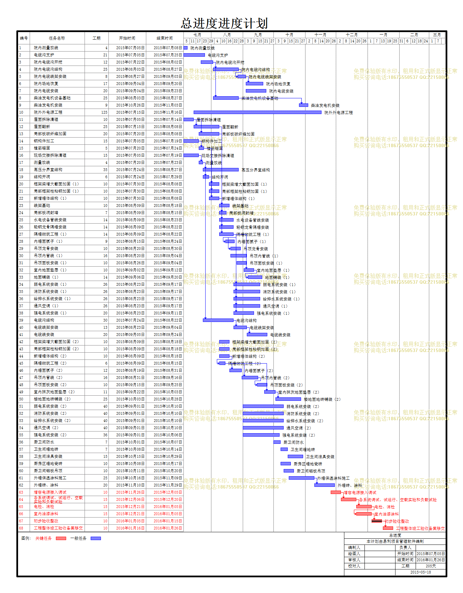Click 结构开洞 in the task name column
463x593 pixels.
tap(42, 177)
